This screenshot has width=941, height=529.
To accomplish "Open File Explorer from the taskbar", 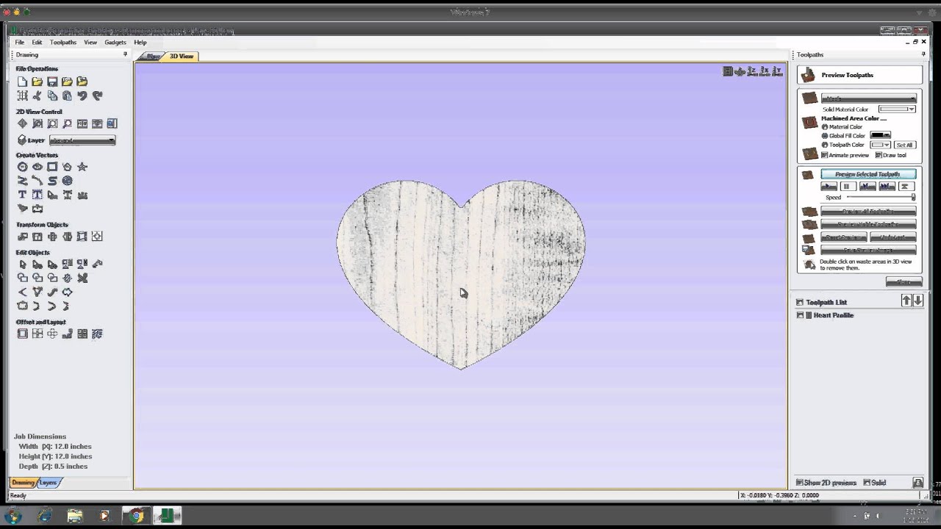I will point(74,516).
